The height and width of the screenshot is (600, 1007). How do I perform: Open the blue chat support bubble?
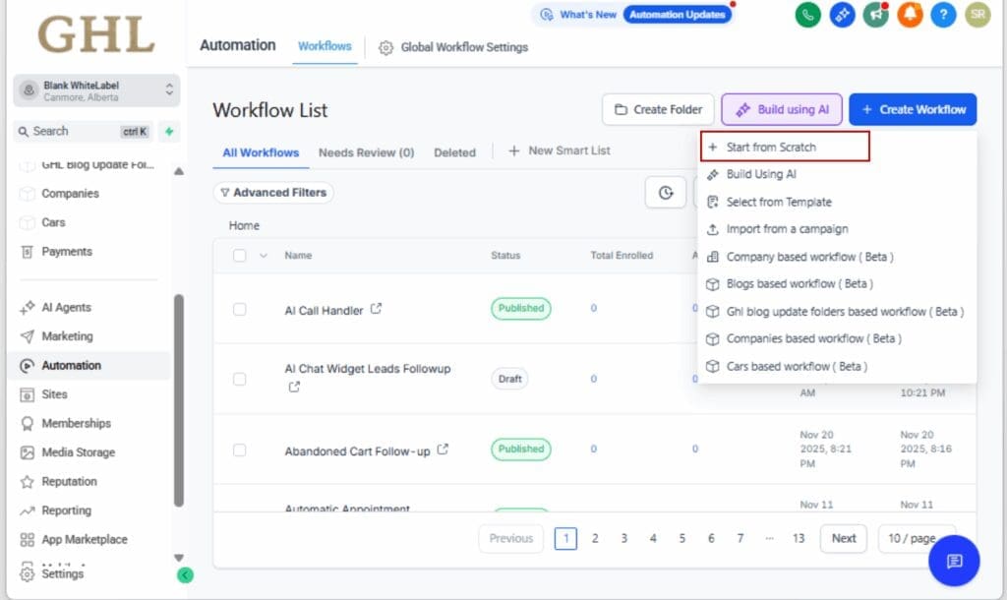954,561
